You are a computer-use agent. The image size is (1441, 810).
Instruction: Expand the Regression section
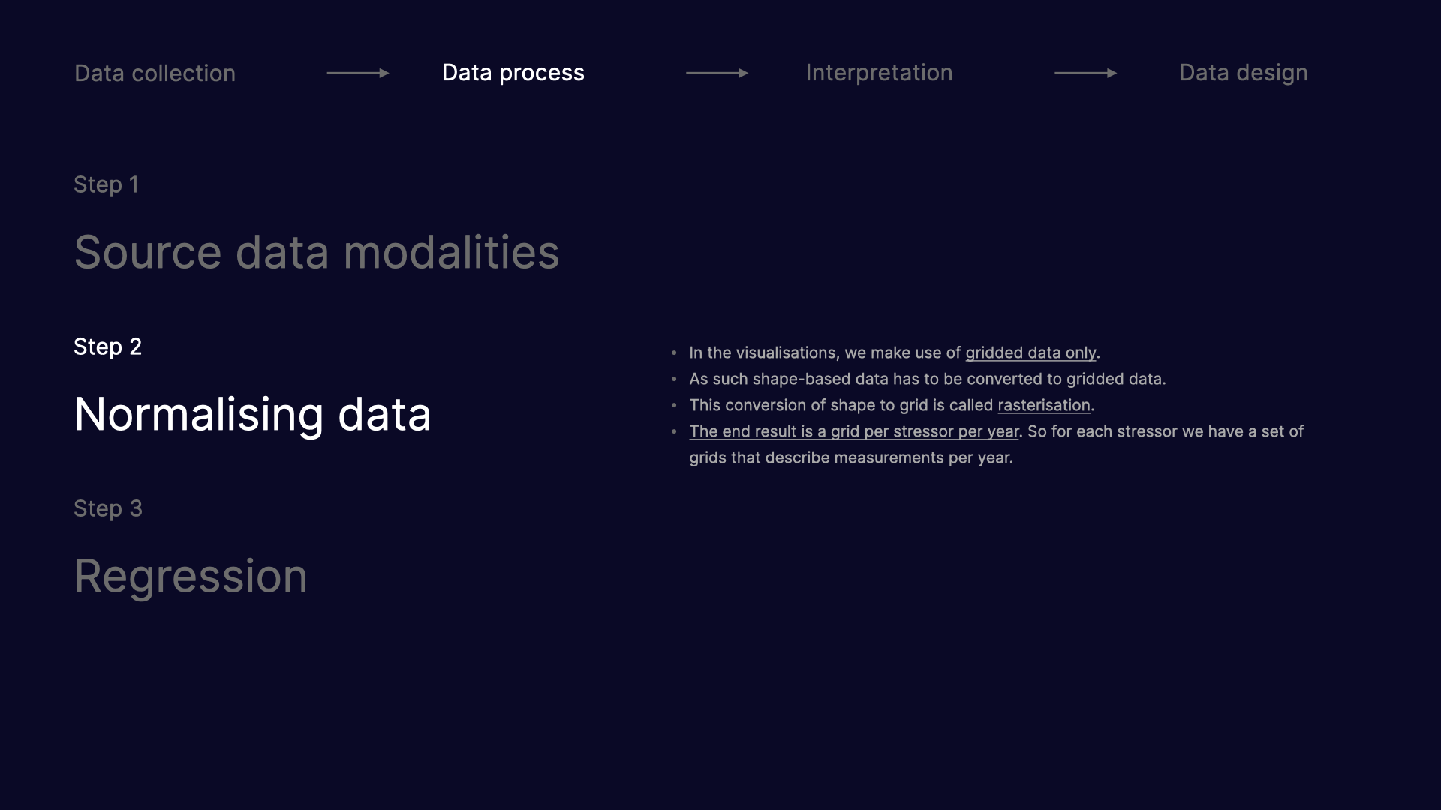pos(191,576)
